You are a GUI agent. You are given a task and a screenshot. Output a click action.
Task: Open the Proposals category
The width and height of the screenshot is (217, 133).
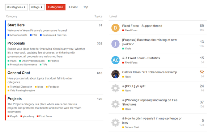16,43
